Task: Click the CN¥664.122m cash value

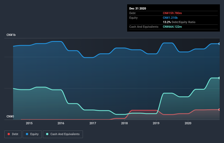Action: tap(172, 27)
